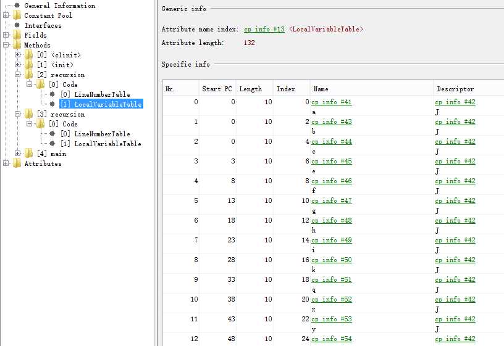This screenshot has width=504, height=346.
Task: Click the Interfaces bullet icon
Action: click(17, 25)
